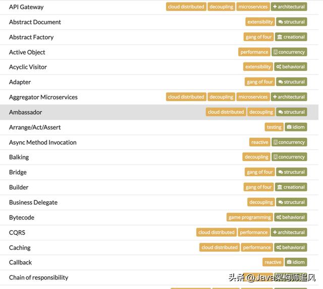This screenshot has height=289, width=323.
Task: Click the behavioral tag on Acyclic Visitor row
Action: click(x=291, y=67)
